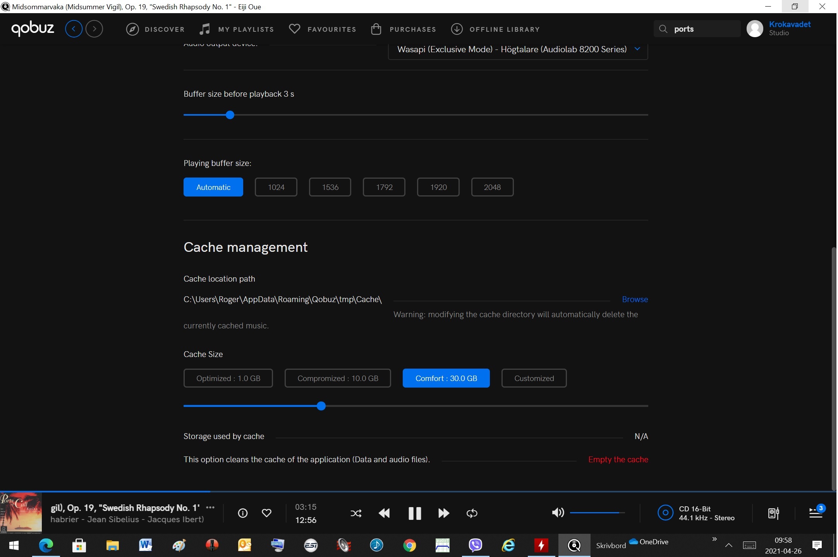
Task: Select 1792 playing buffer size
Action: pyautogui.click(x=384, y=187)
